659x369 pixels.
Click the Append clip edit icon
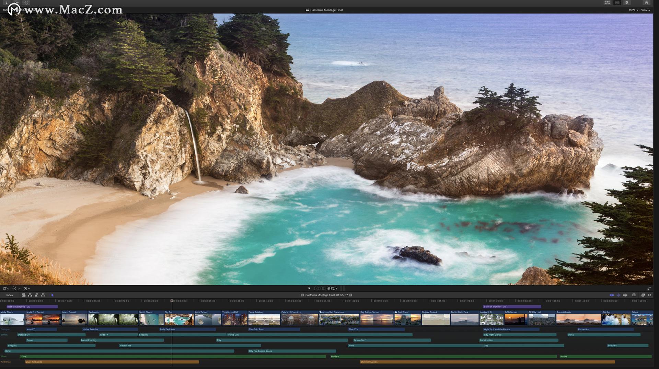click(x=36, y=295)
